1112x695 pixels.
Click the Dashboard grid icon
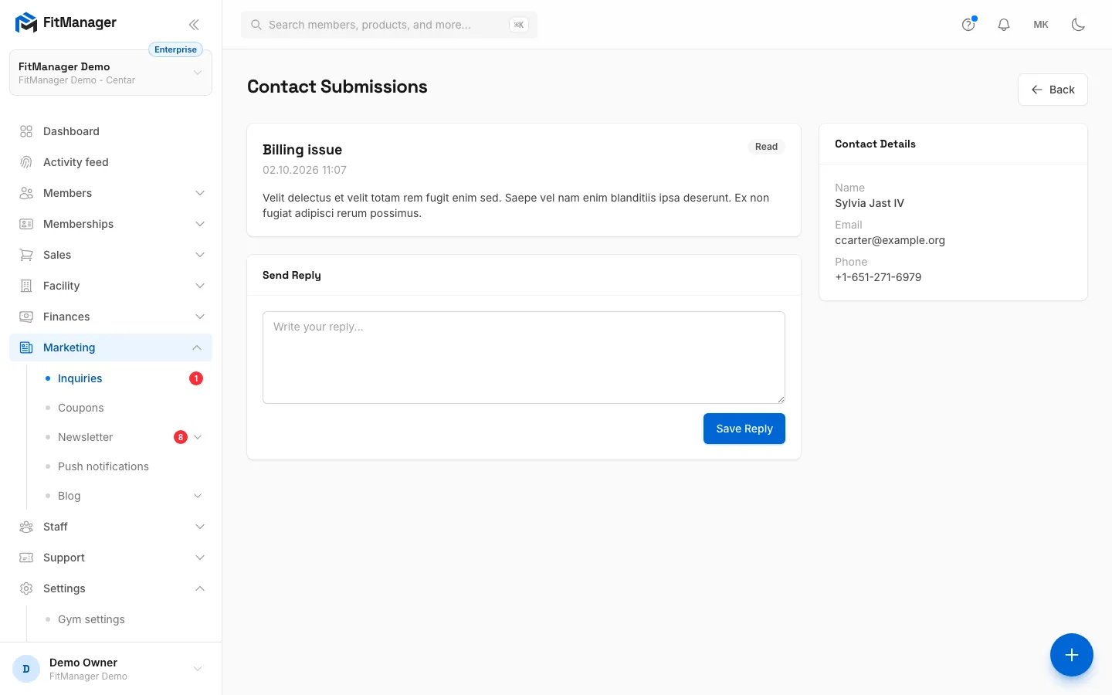[26, 131]
